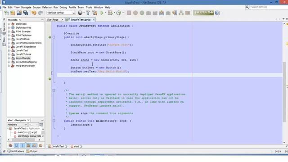Collapse the main method code fold

pyautogui.click(x=54, y=121)
